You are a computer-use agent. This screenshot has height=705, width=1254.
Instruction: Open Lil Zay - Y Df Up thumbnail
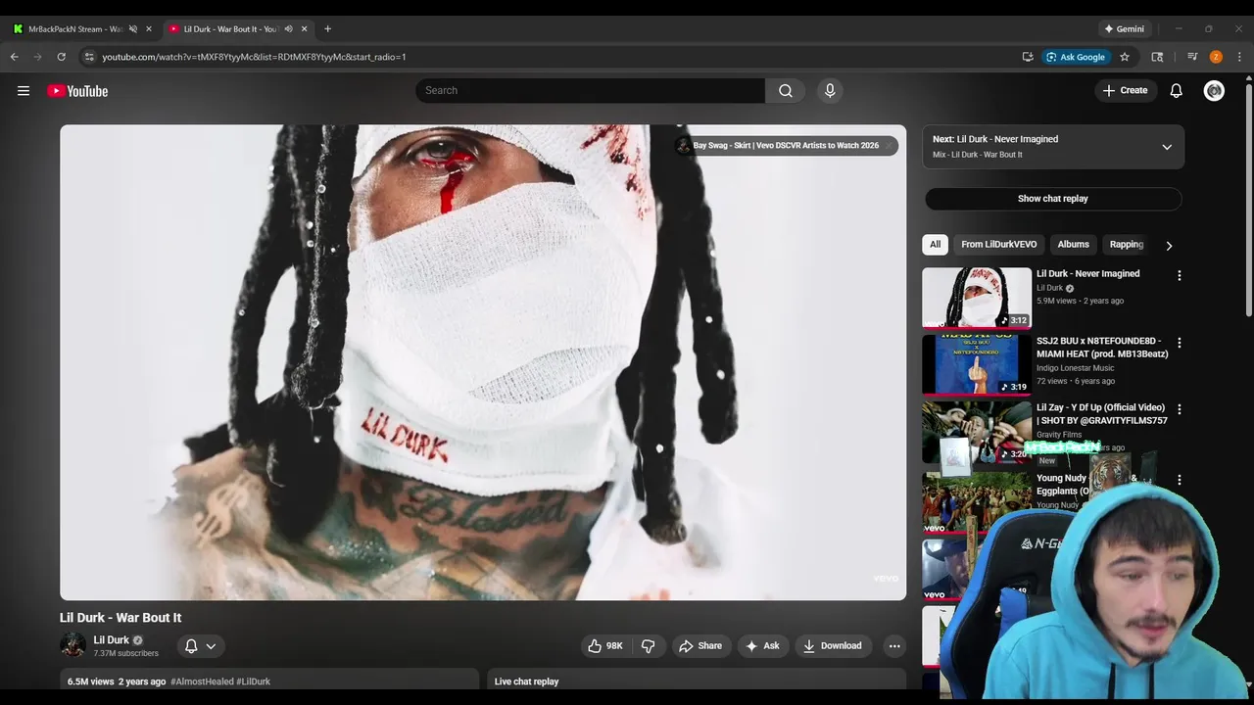(x=977, y=431)
